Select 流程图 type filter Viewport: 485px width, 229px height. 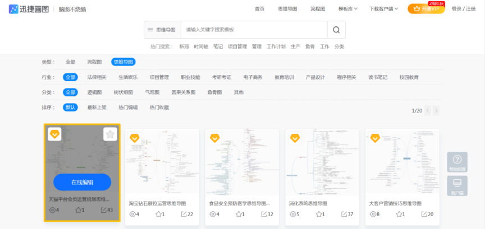click(94, 62)
